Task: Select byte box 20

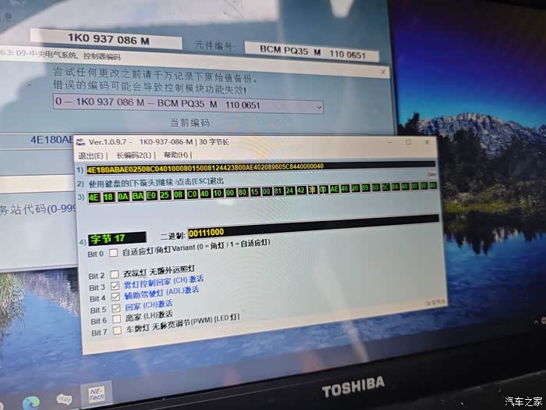Action: point(355,188)
